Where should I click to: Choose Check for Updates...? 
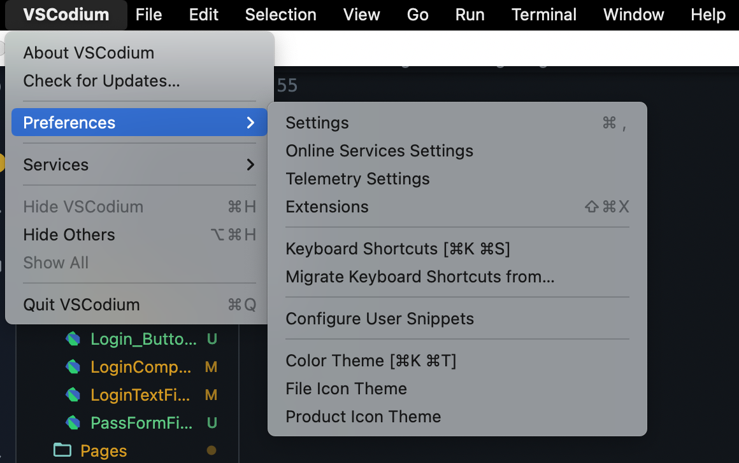140,81
